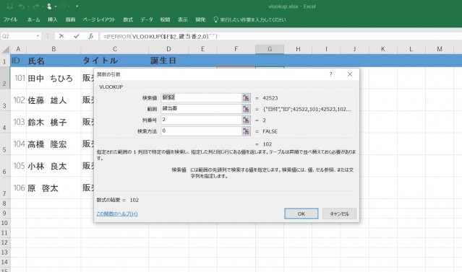462x272 pixels.
Task: Close the 関数の引数 dialog
Action: (x=350, y=74)
